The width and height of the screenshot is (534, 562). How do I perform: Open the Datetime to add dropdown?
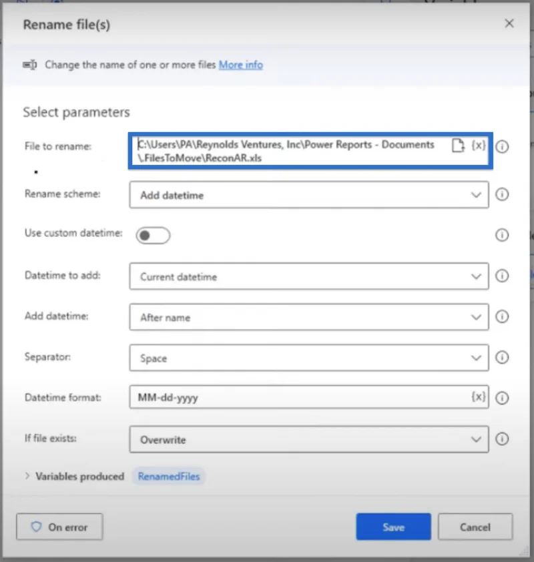click(x=309, y=276)
